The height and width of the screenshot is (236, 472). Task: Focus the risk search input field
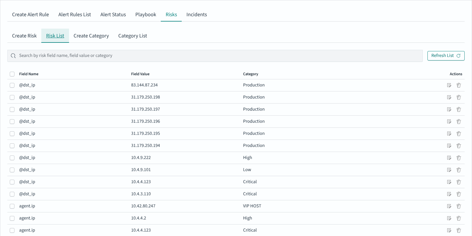[215, 56]
